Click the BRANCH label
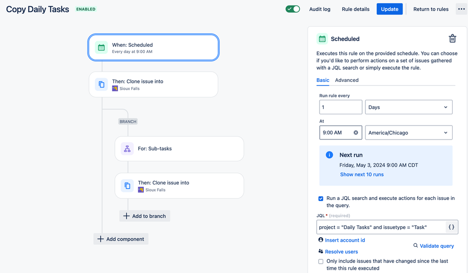This screenshot has height=273, width=468. click(128, 121)
